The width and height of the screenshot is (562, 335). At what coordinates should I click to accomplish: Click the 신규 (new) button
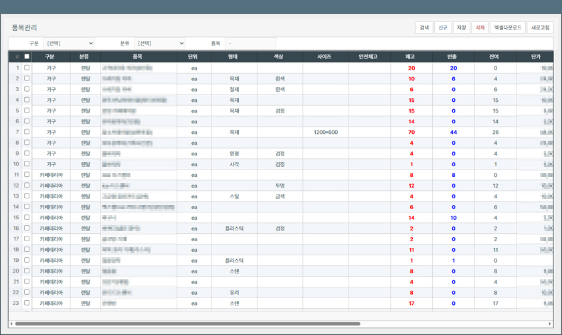click(442, 27)
